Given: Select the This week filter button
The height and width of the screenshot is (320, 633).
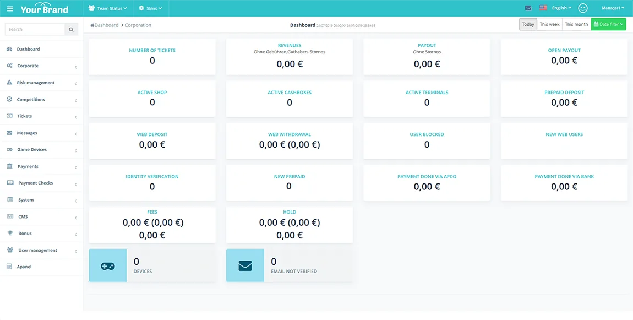Looking at the screenshot, I should tap(549, 24).
